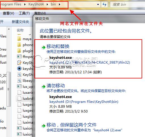Select Program Files breadcrumb in address bar
Viewport: 145px width, 137px height.
[x=11, y=4]
